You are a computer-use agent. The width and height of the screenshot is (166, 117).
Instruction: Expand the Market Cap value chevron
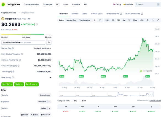50,48
